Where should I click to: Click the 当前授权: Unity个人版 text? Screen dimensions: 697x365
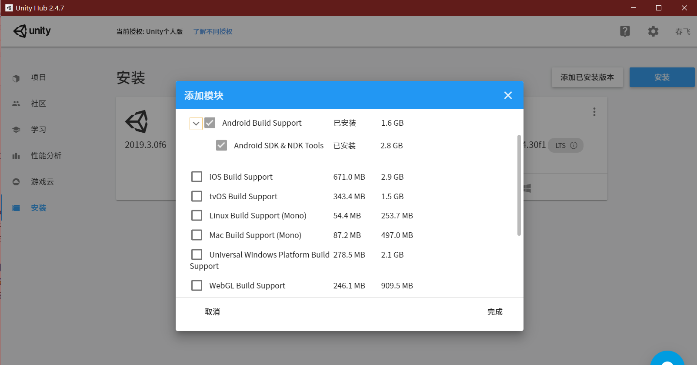pyautogui.click(x=150, y=31)
